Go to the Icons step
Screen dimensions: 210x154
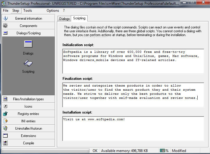[28, 106]
